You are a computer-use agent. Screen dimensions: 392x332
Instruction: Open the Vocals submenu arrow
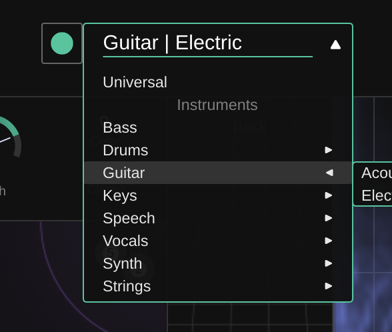coord(329,241)
